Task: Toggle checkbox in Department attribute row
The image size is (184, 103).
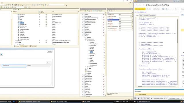Action: [x=46, y=15]
